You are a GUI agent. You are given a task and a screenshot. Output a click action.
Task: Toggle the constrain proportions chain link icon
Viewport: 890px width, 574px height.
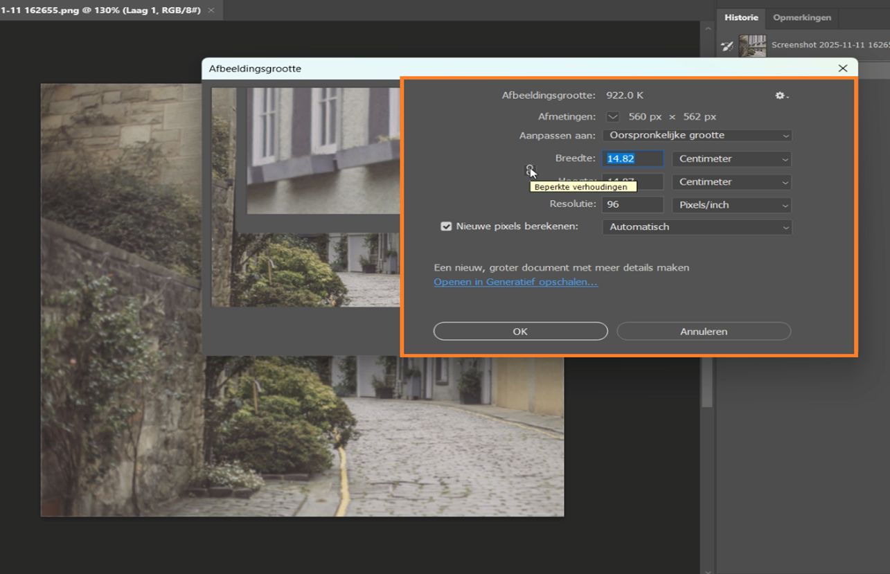(530, 169)
